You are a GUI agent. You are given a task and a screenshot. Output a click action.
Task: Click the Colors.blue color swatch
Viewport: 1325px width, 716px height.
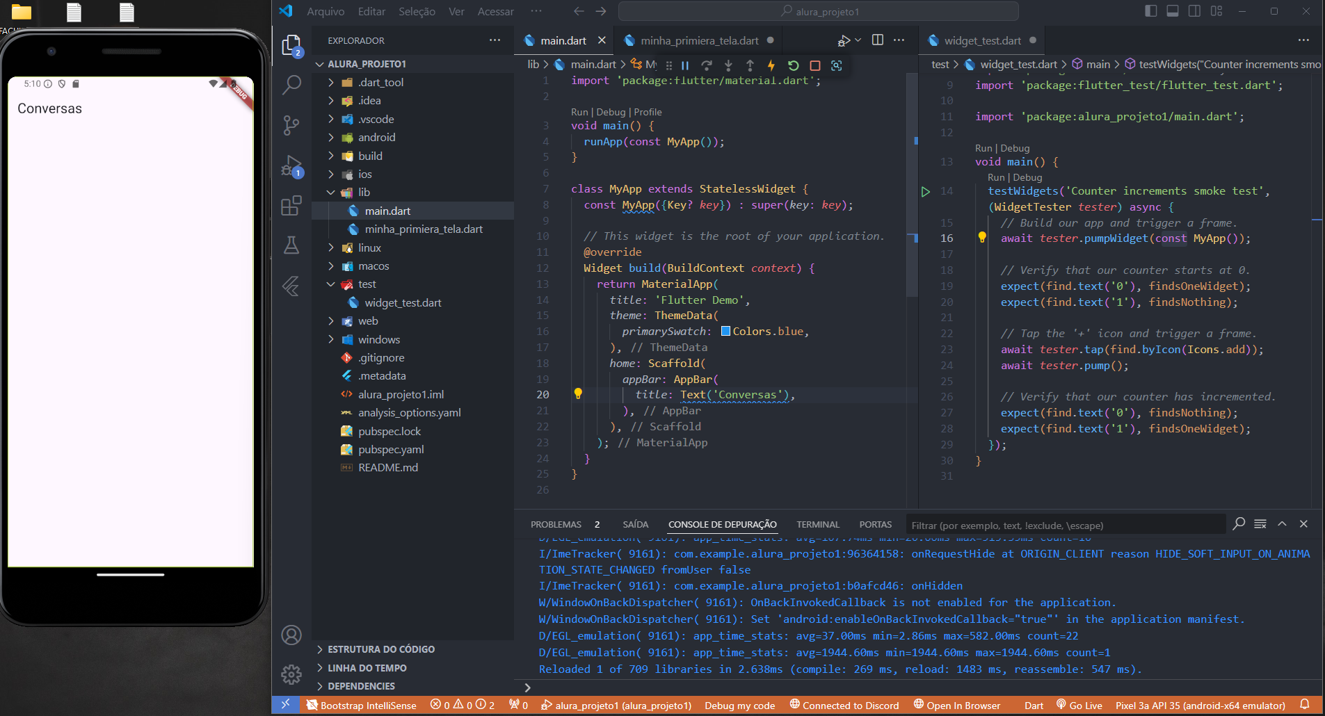click(725, 331)
